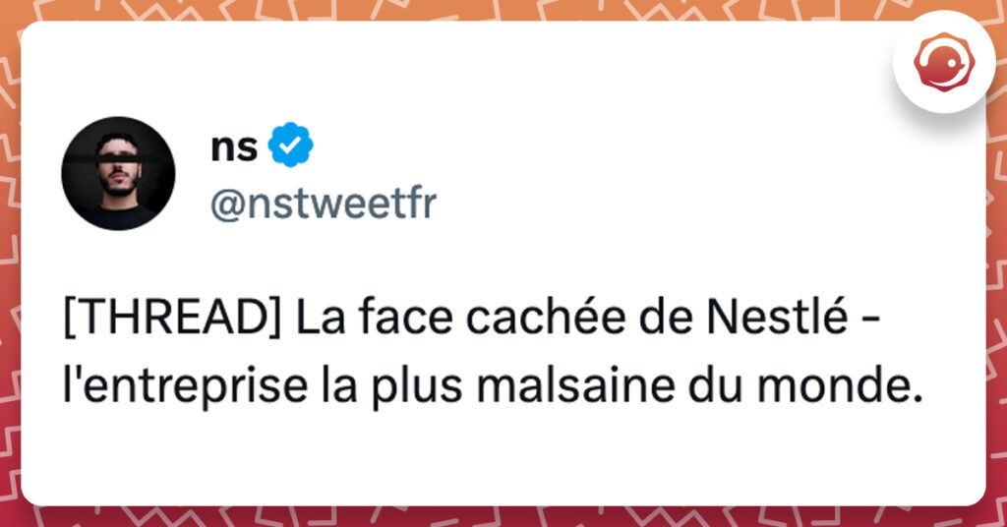
Task: Click the display name "ns"
Action: pyautogui.click(x=234, y=147)
